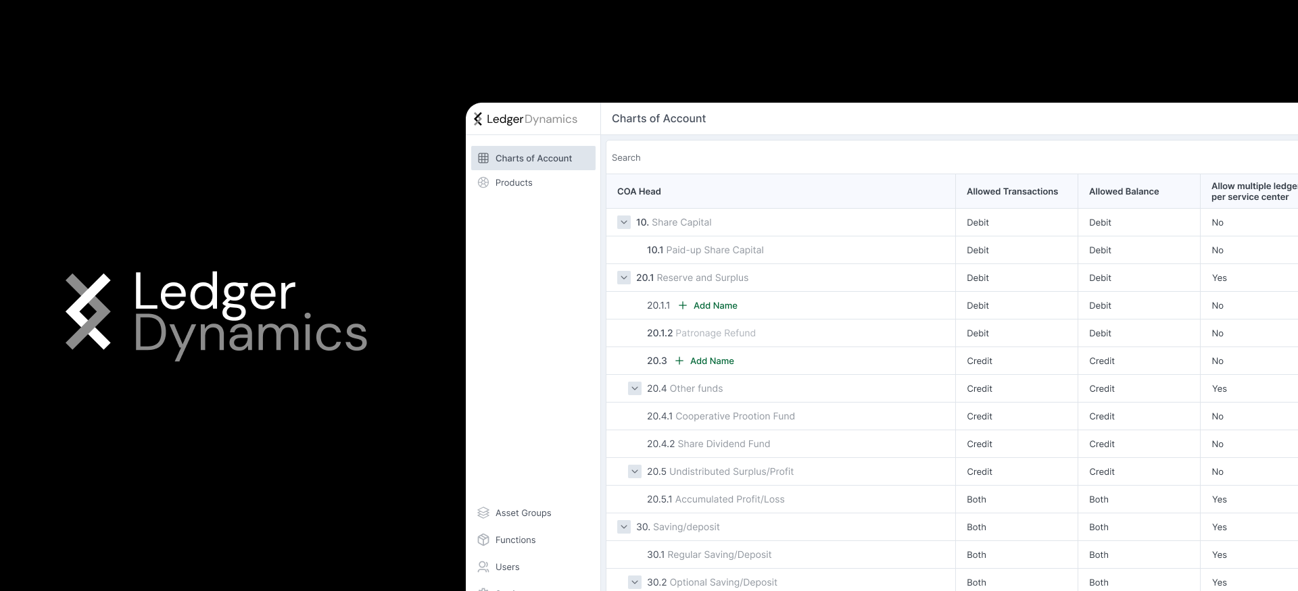This screenshot has width=1298, height=591.
Task: Click Add Name link for 20.3
Action: (712, 361)
